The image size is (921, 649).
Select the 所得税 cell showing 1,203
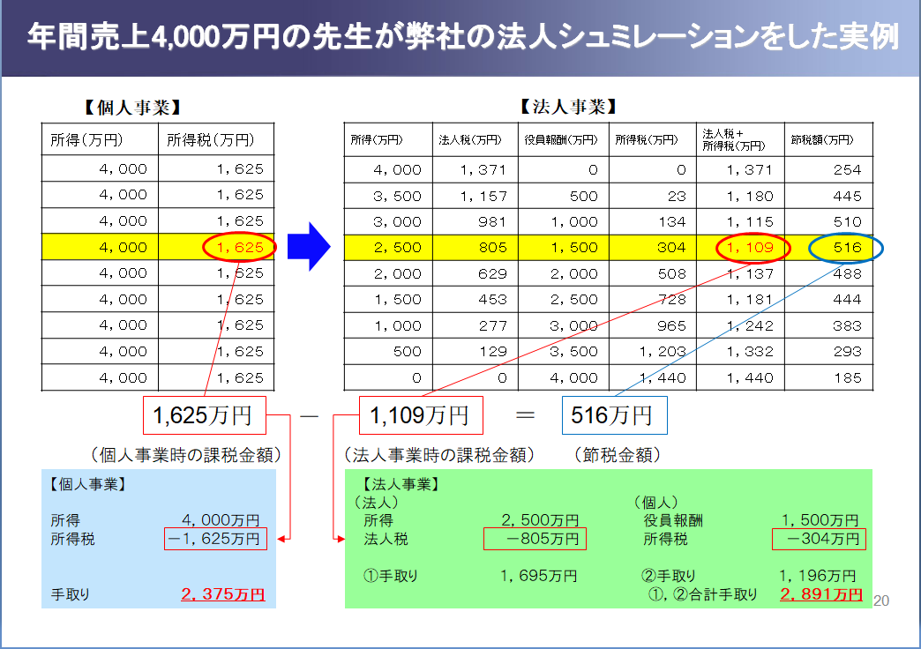pos(653,351)
